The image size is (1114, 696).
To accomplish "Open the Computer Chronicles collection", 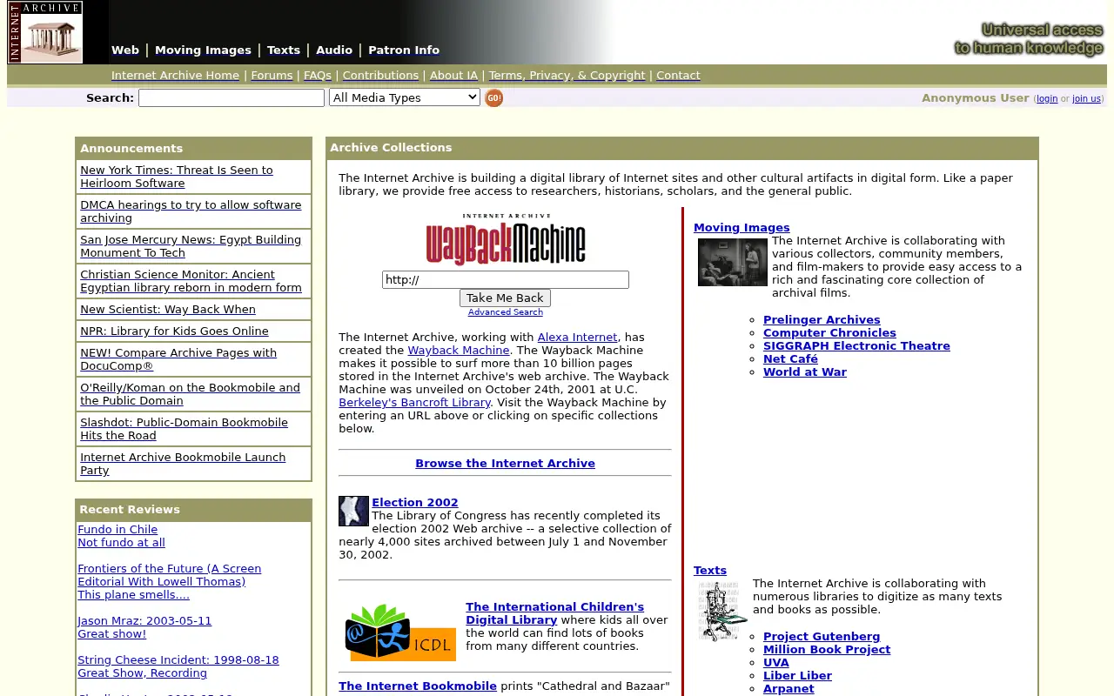I will [829, 333].
